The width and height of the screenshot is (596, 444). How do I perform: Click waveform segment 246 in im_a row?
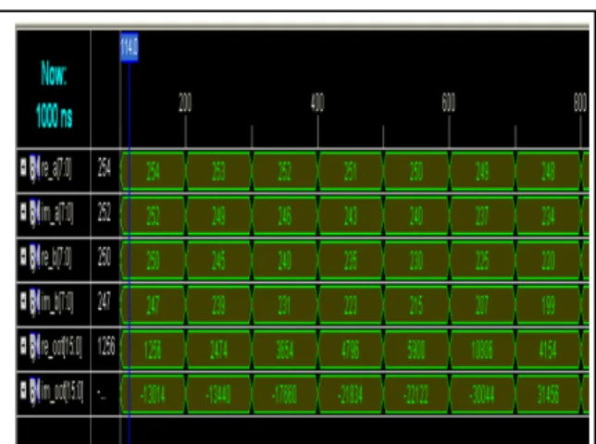284,216
